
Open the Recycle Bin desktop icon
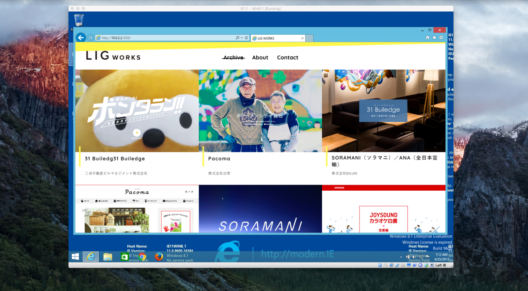pyautogui.click(x=79, y=20)
